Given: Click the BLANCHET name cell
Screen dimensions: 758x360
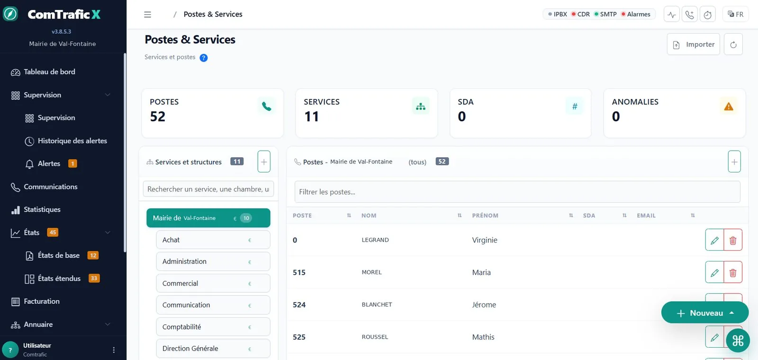Looking at the screenshot, I should (x=377, y=305).
